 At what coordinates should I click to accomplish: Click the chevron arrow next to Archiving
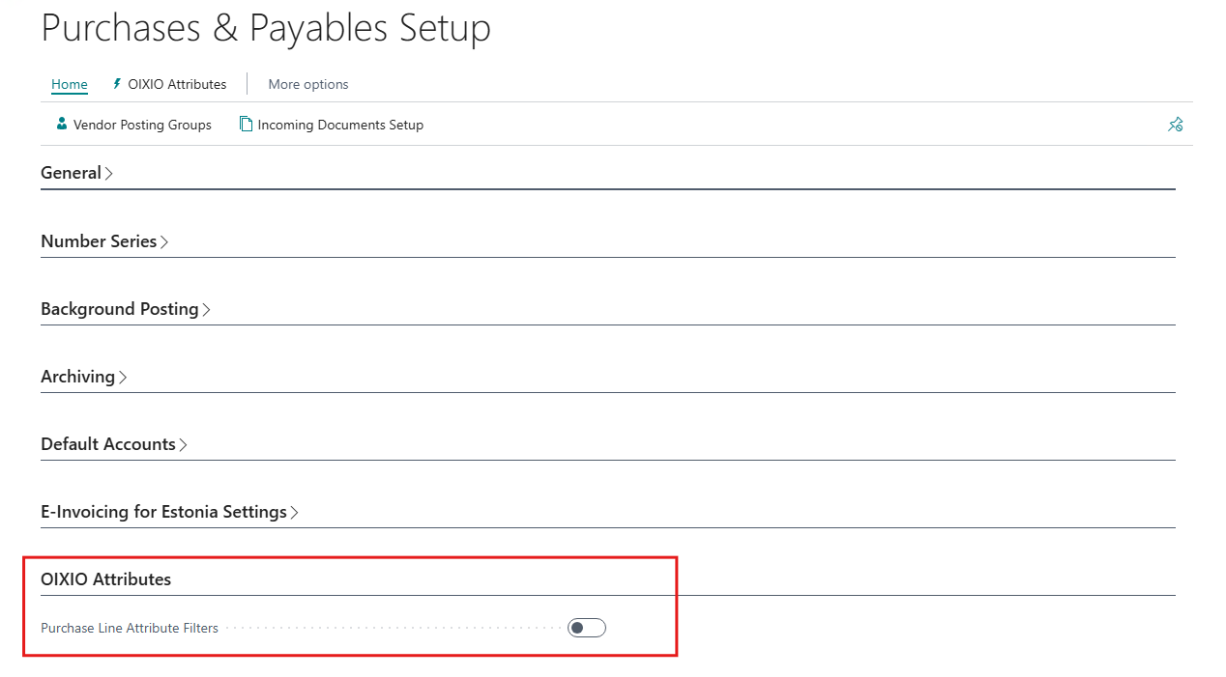123,378
